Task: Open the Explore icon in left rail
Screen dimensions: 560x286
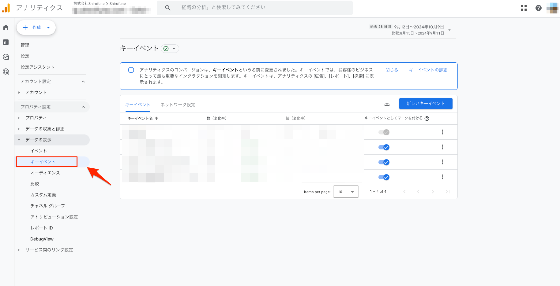Action: pyautogui.click(x=6, y=57)
